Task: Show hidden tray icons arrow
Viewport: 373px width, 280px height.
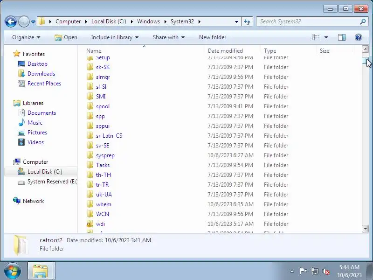Action: point(292,271)
